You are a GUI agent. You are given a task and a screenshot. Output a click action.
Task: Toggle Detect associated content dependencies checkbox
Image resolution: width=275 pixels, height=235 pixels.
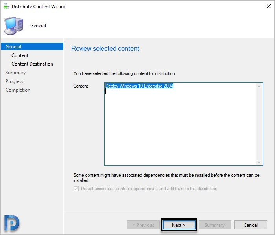[x=76, y=189]
